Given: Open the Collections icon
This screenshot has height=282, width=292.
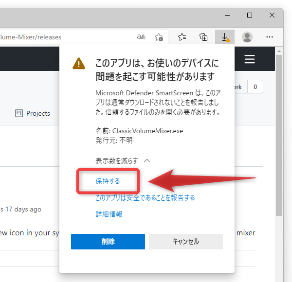Looking at the screenshot, I should pyautogui.click(x=203, y=37).
